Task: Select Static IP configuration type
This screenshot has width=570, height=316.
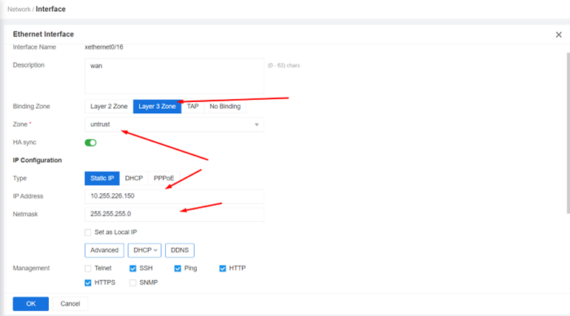Action: [x=102, y=178]
